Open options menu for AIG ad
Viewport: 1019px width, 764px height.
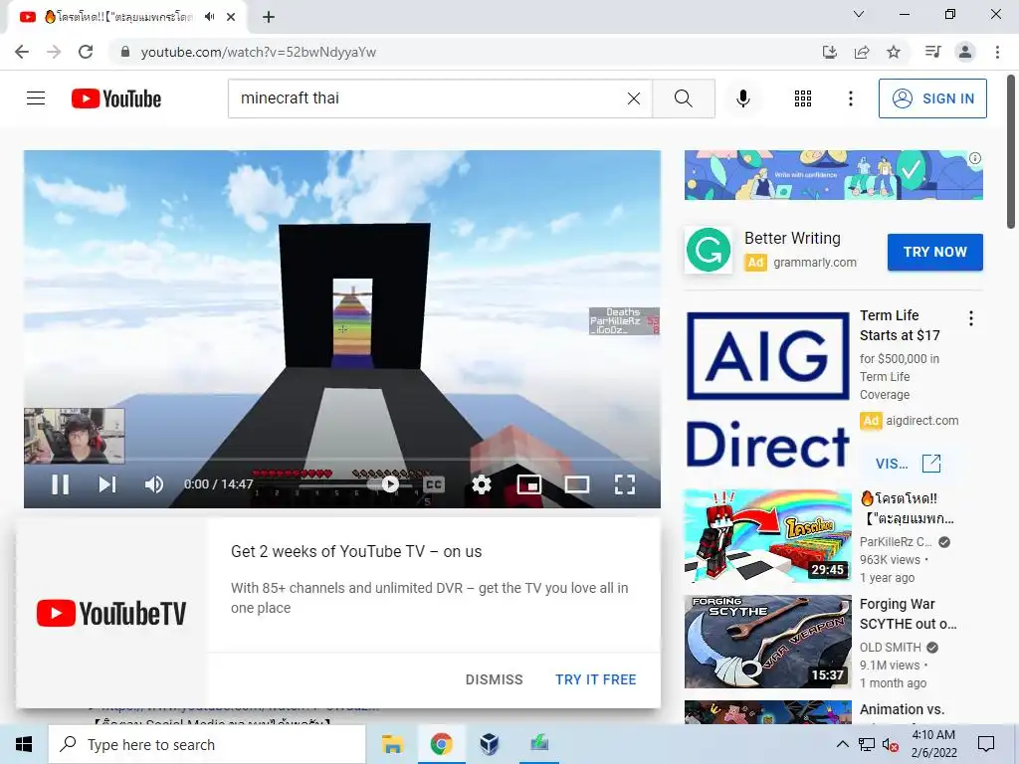971,318
